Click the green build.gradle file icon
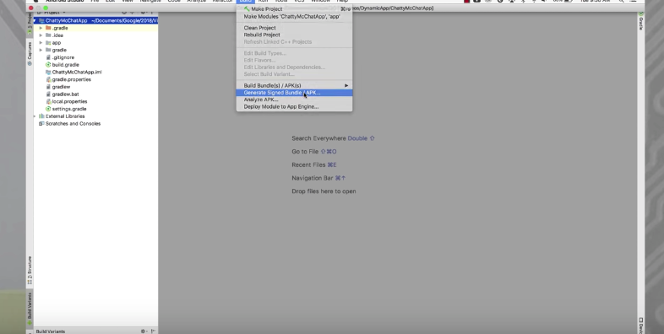 click(x=48, y=65)
